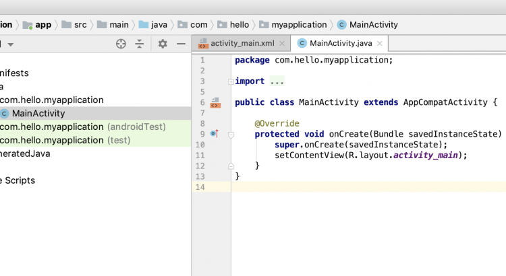Image resolution: width=506 pixels, height=276 pixels.
Task: Click the Collapse All icon
Action: (x=139, y=44)
